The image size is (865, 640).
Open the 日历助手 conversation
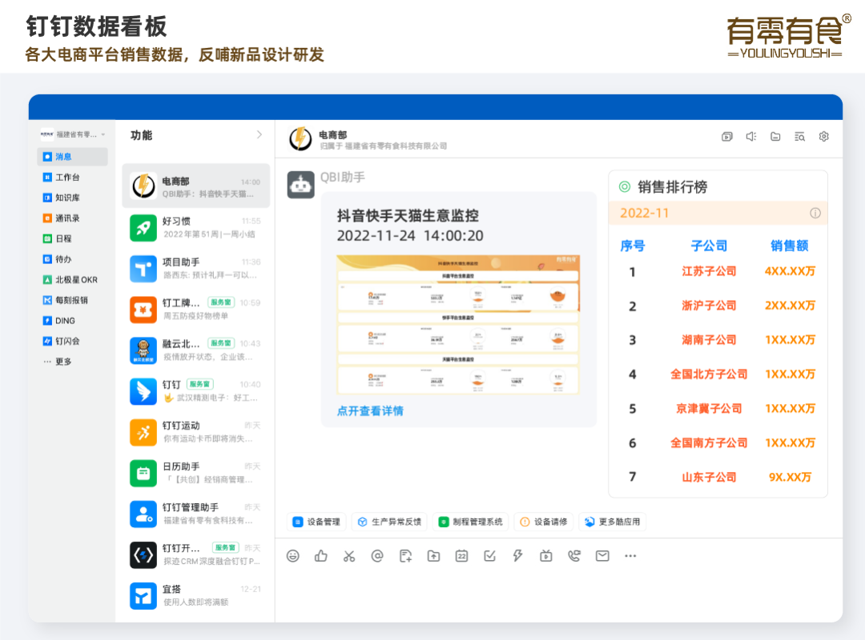tap(196, 473)
